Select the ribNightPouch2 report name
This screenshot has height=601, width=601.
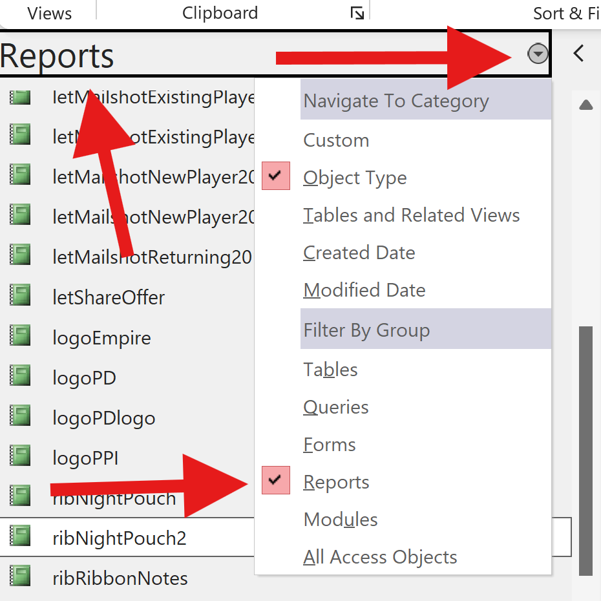[x=120, y=538]
